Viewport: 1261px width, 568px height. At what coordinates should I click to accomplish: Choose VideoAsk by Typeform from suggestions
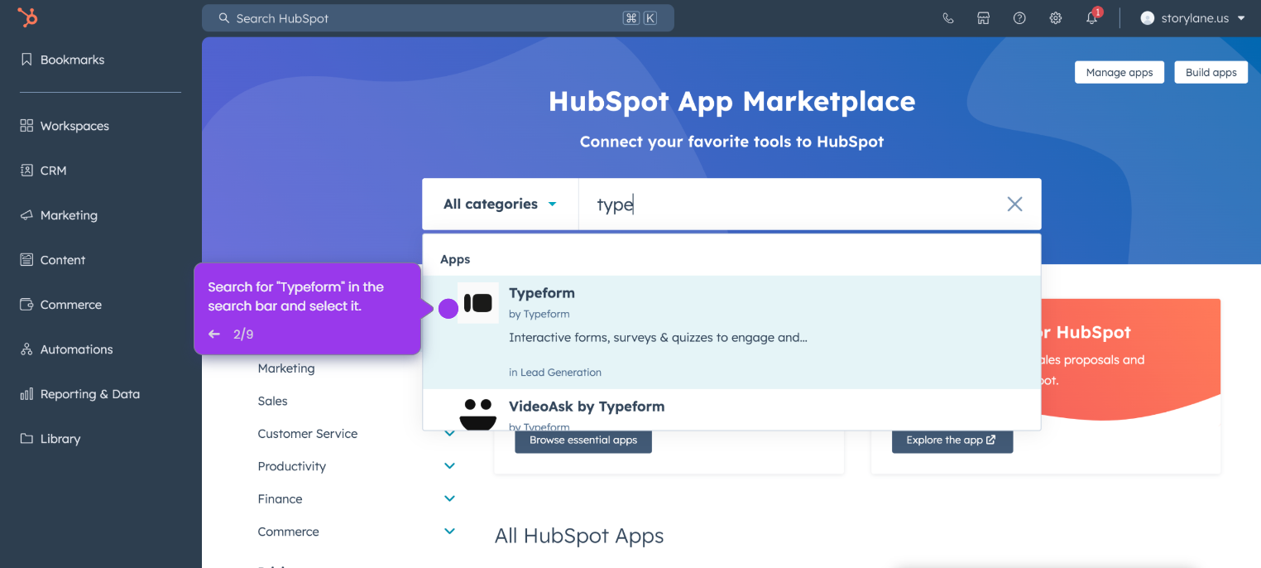point(587,407)
